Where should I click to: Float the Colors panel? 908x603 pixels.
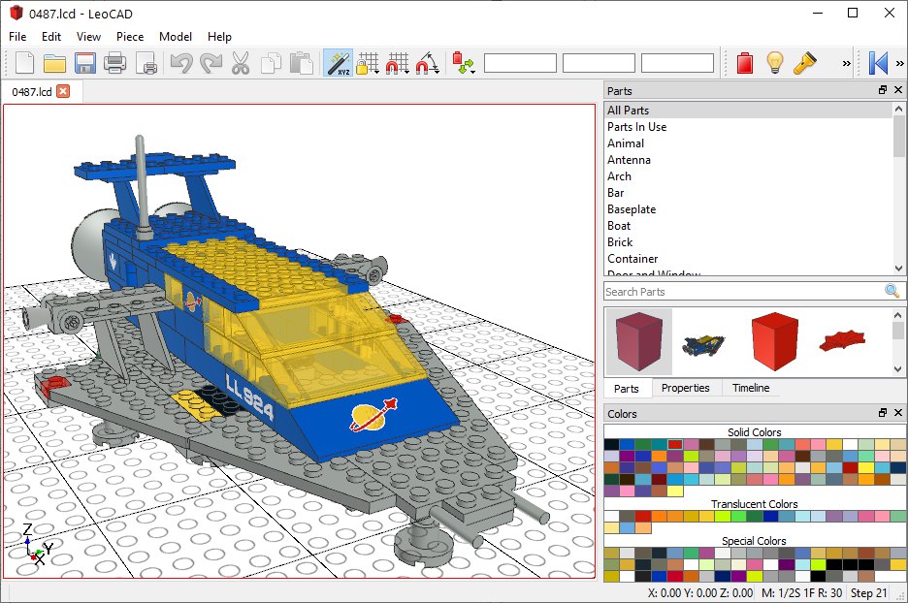883,413
